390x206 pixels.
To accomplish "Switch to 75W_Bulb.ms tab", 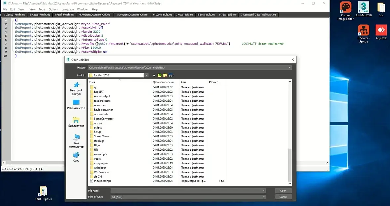I will click(228, 15).
